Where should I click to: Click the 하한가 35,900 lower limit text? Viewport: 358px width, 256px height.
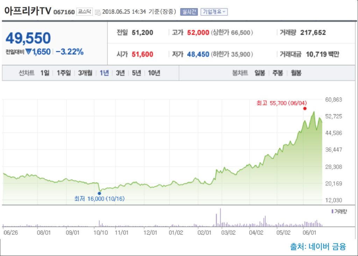pyautogui.click(x=232, y=54)
